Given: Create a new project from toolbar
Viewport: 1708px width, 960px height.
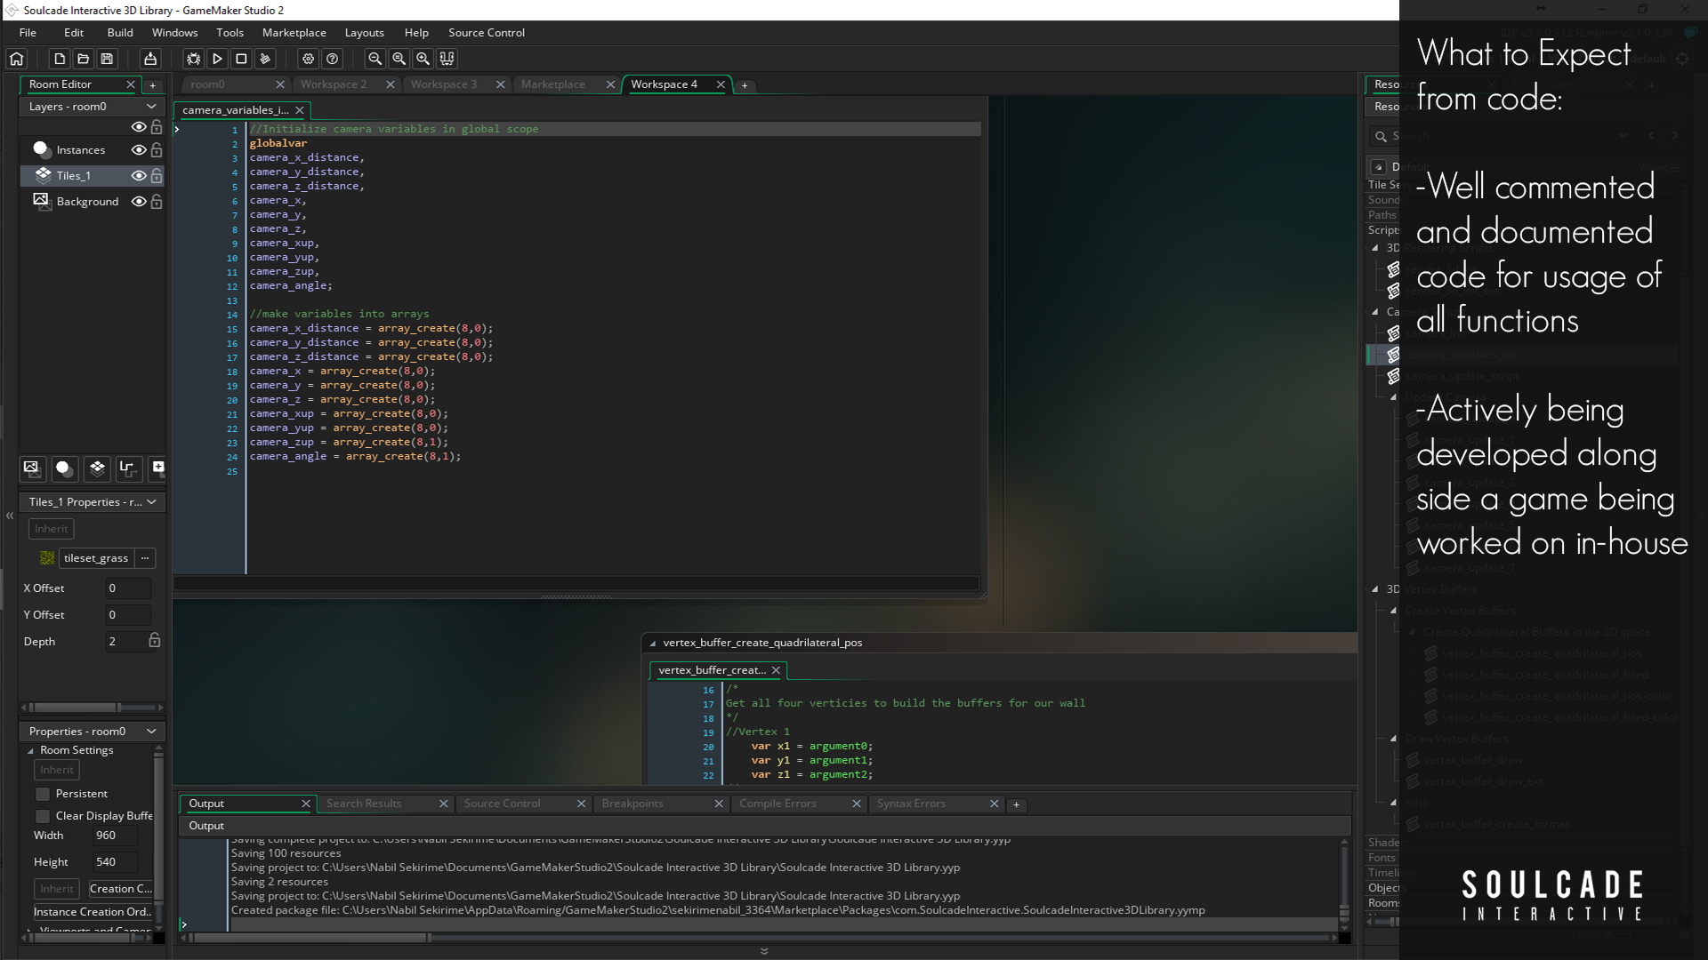Looking at the screenshot, I should pyautogui.click(x=60, y=59).
